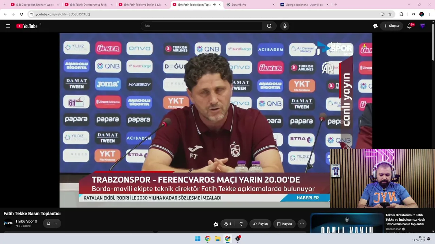Switch to the George Ilenikhena Welcome tab
This screenshot has width=435, height=244.
35,5
